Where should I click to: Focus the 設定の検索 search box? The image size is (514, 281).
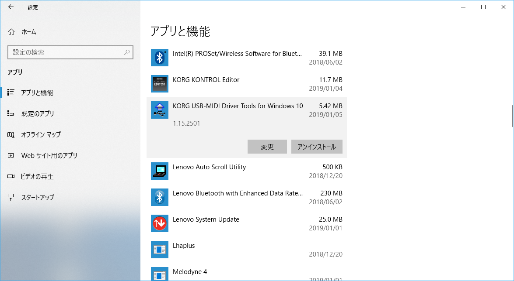click(70, 52)
